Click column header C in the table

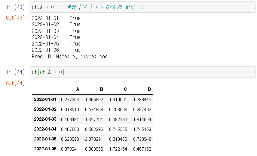(125, 89)
